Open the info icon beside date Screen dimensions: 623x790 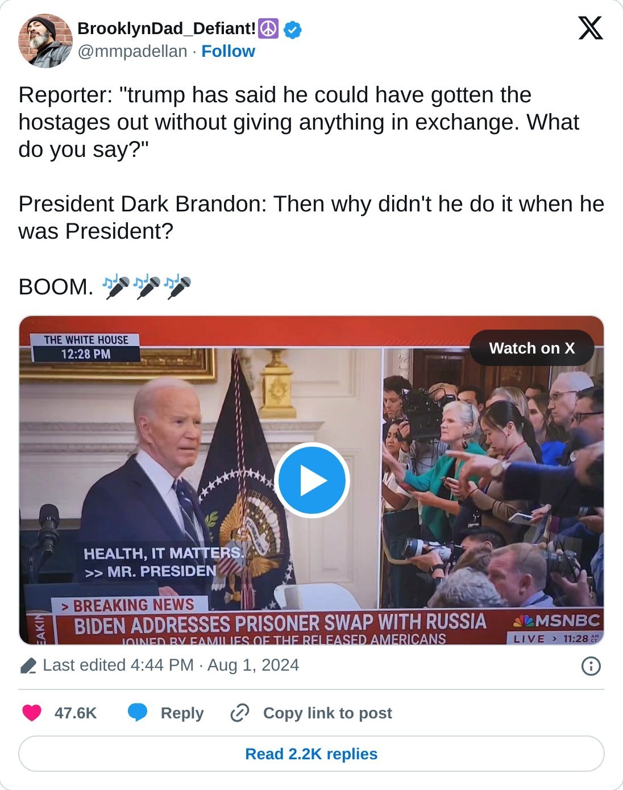coord(591,666)
